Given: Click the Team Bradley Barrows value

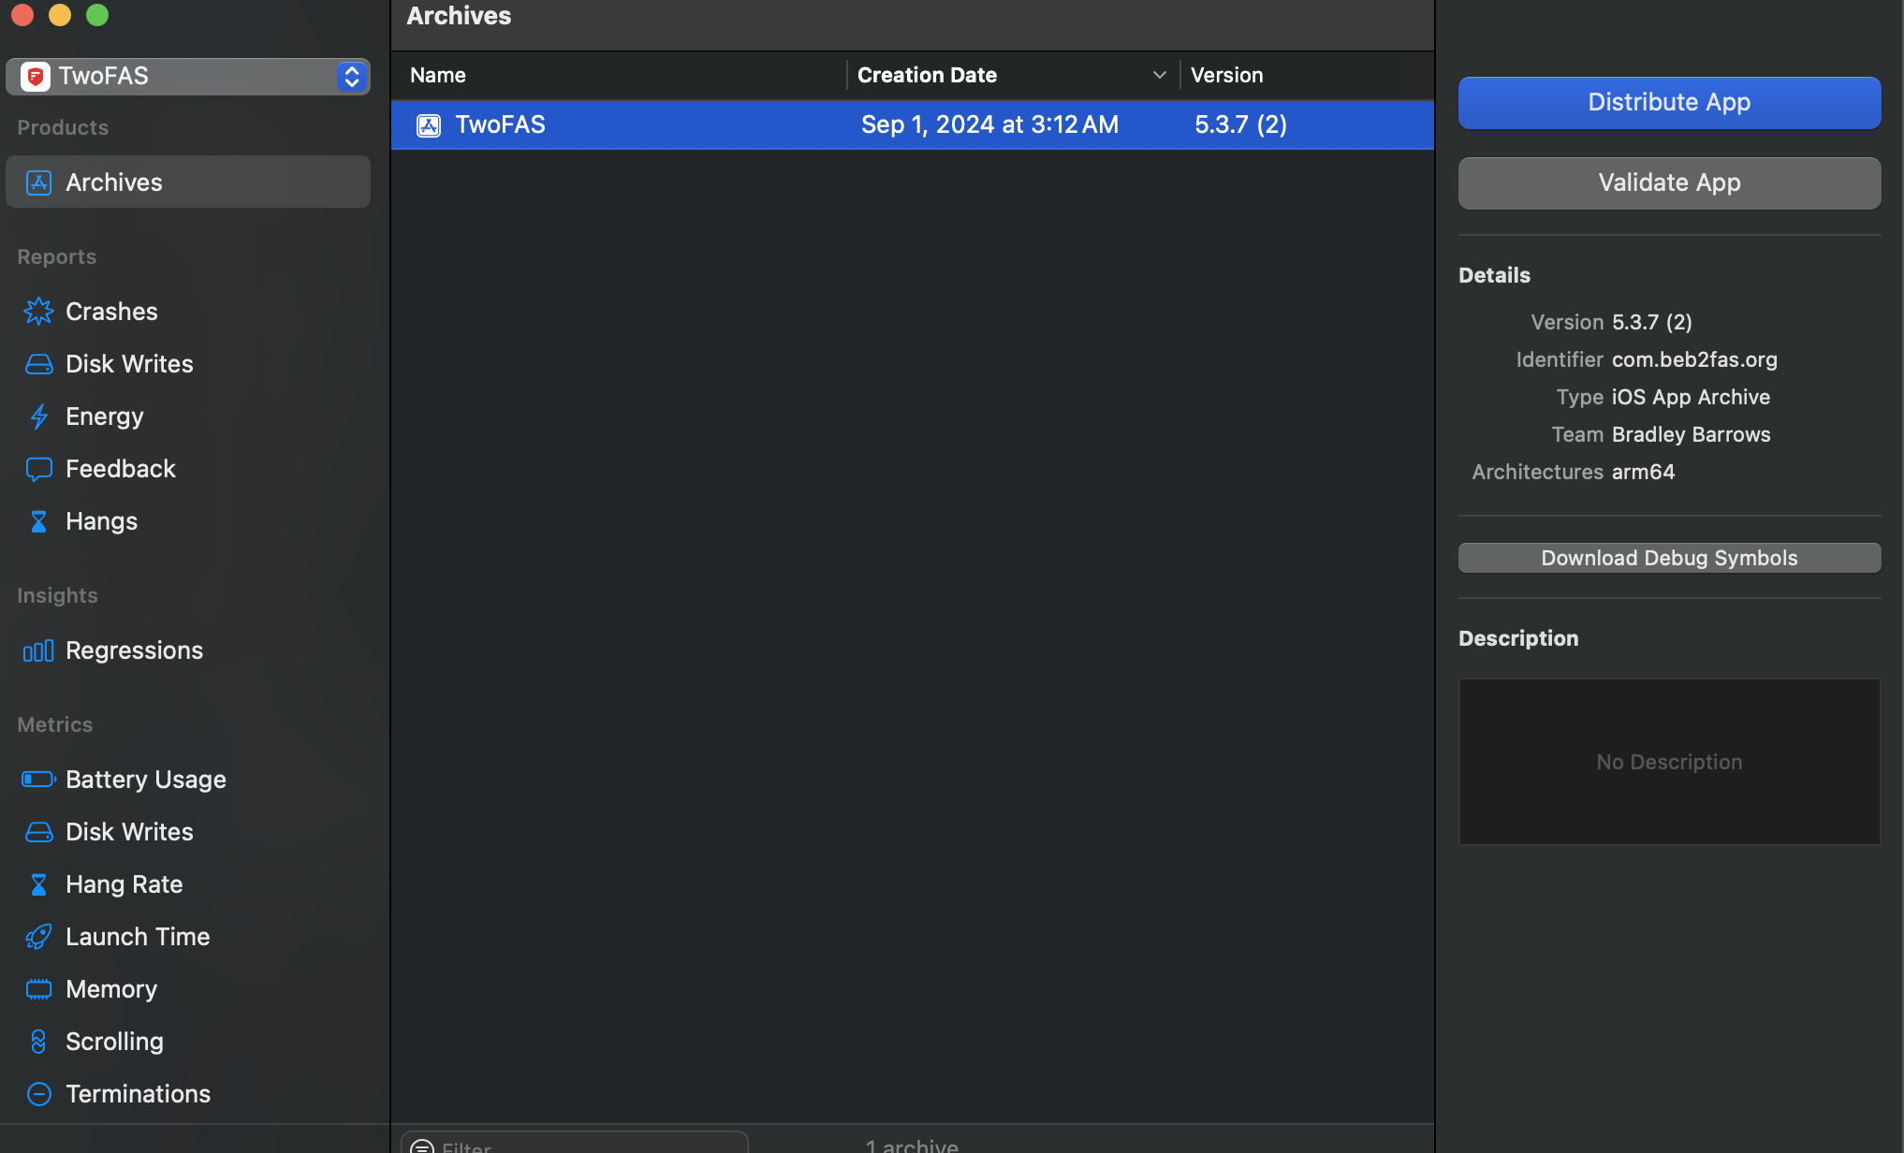Looking at the screenshot, I should (x=1691, y=434).
